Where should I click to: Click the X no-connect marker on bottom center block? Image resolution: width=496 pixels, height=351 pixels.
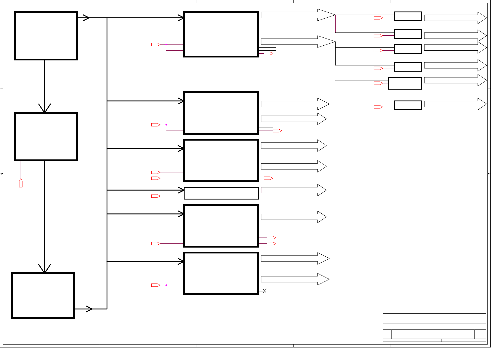265,291
